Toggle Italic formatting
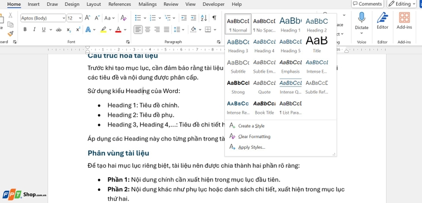This screenshot has height=203, width=422. click(x=34, y=30)
